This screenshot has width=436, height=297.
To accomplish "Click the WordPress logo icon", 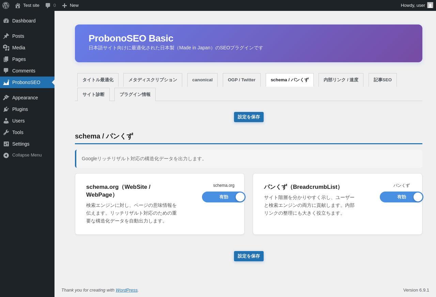I will tap(6, 5).
